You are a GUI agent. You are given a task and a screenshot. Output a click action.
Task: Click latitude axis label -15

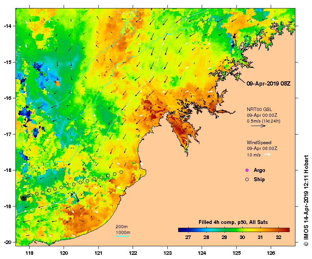tap(8, 62)
